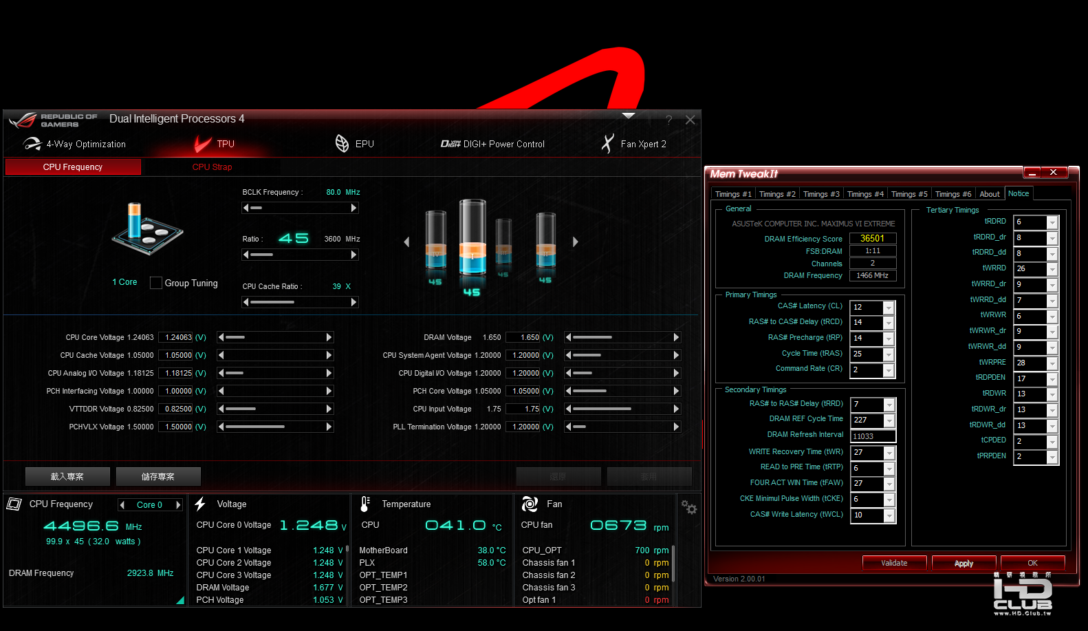The image size is (1088, 631).
Task: Click DRAM Refresh Interval input field
Action: coord(873,436)
